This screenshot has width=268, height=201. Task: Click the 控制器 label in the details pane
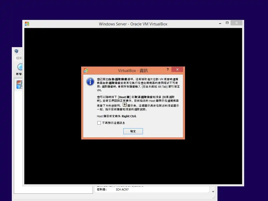pyautogui.click(x=102, y=189)
